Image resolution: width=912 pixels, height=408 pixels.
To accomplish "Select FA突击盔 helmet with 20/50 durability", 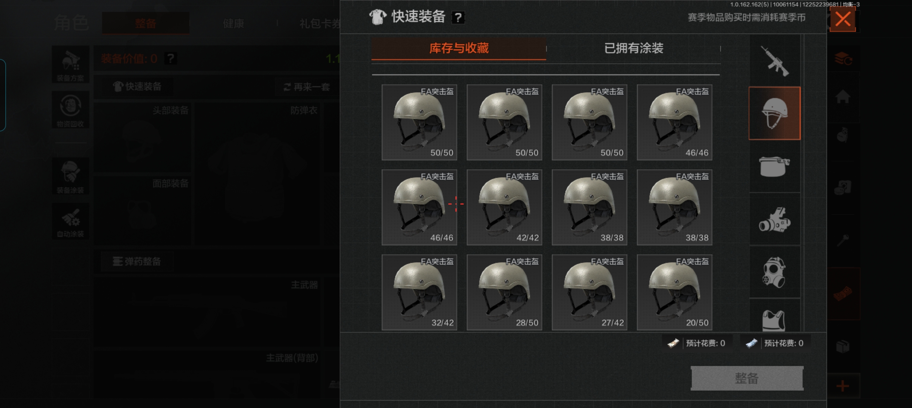I will 675,292.
